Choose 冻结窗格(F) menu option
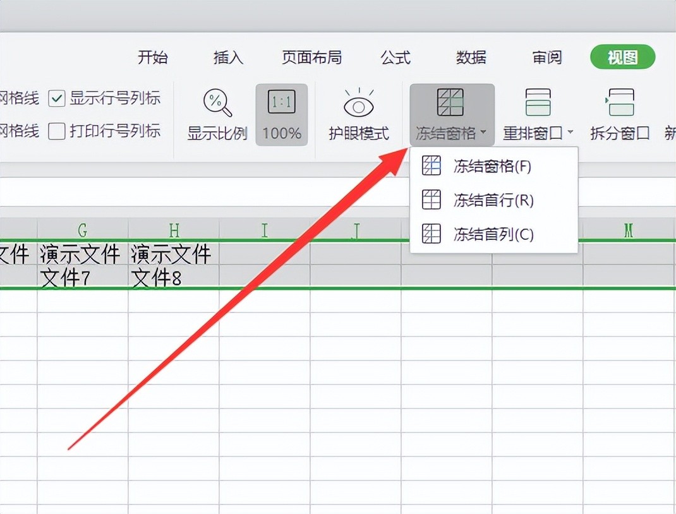The width and height of the screenshot is (676, 514). [x=492, y=167]
